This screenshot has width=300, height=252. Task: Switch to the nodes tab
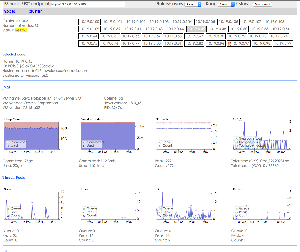click(10, 11)
